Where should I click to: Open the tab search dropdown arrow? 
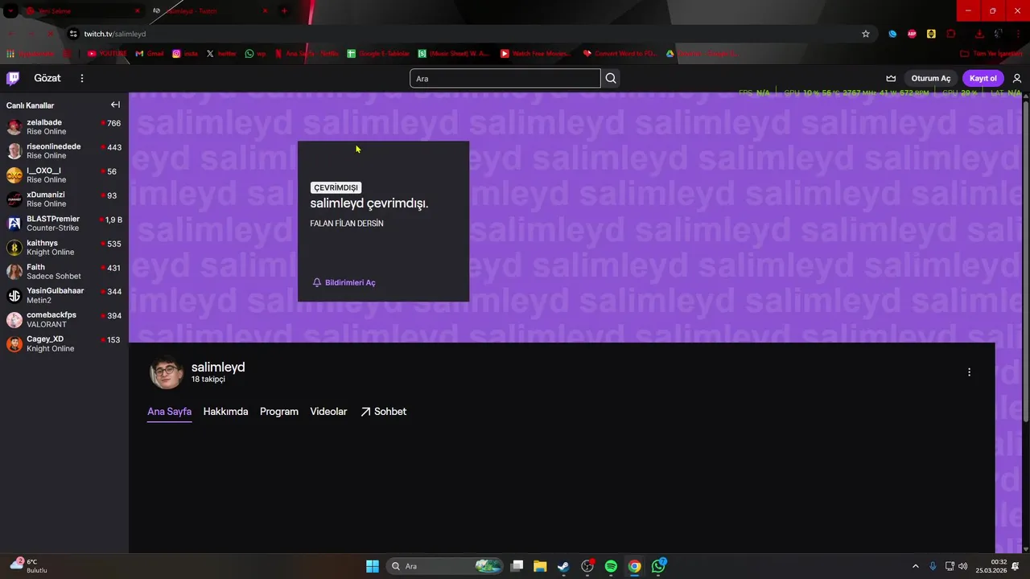click(10, 10)
